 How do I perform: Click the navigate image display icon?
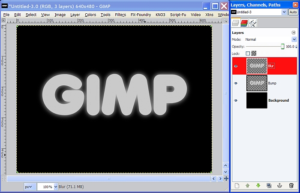226,179
